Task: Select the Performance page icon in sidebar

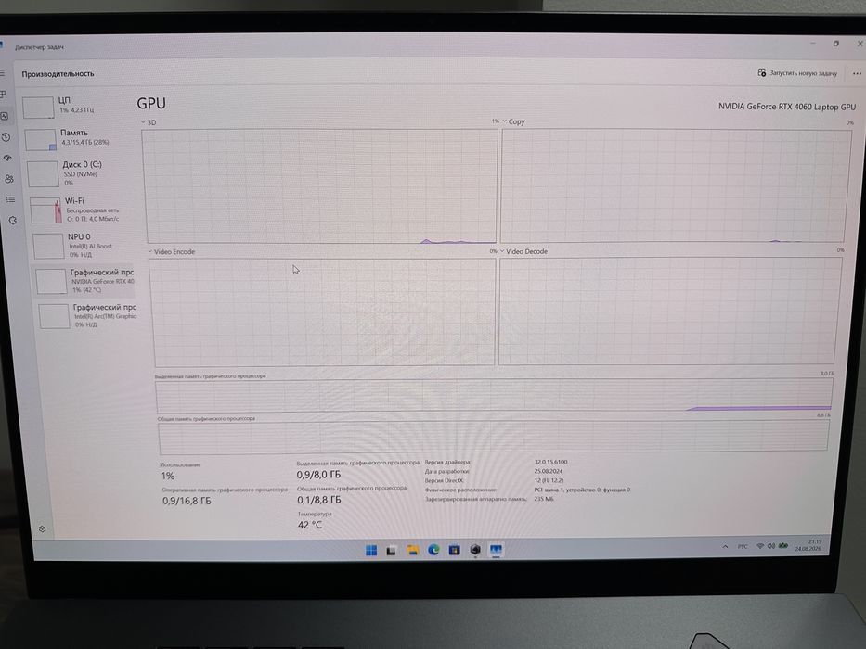Action: pos(5,116)
